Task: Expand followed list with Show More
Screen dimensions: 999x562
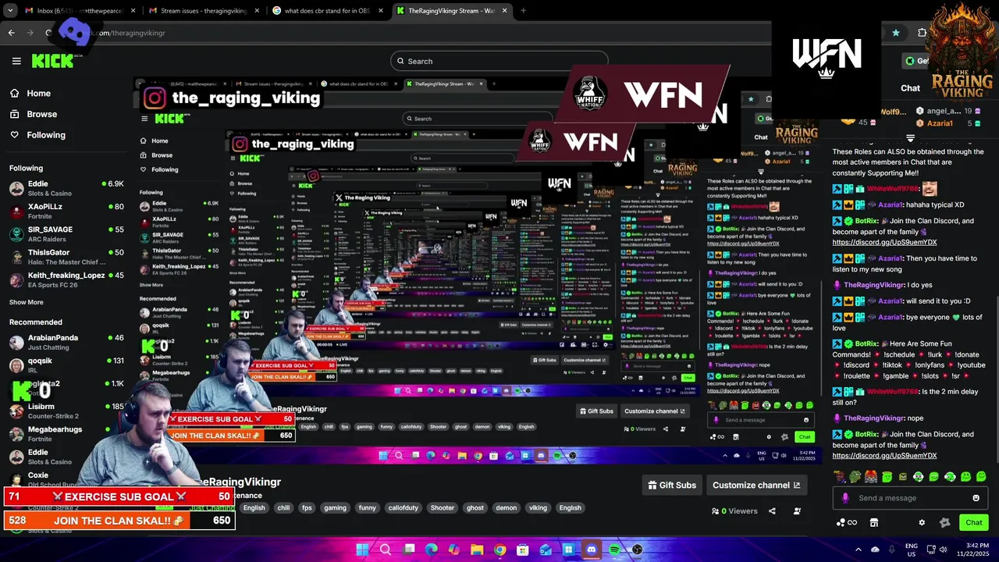Action: click(27, 302)
